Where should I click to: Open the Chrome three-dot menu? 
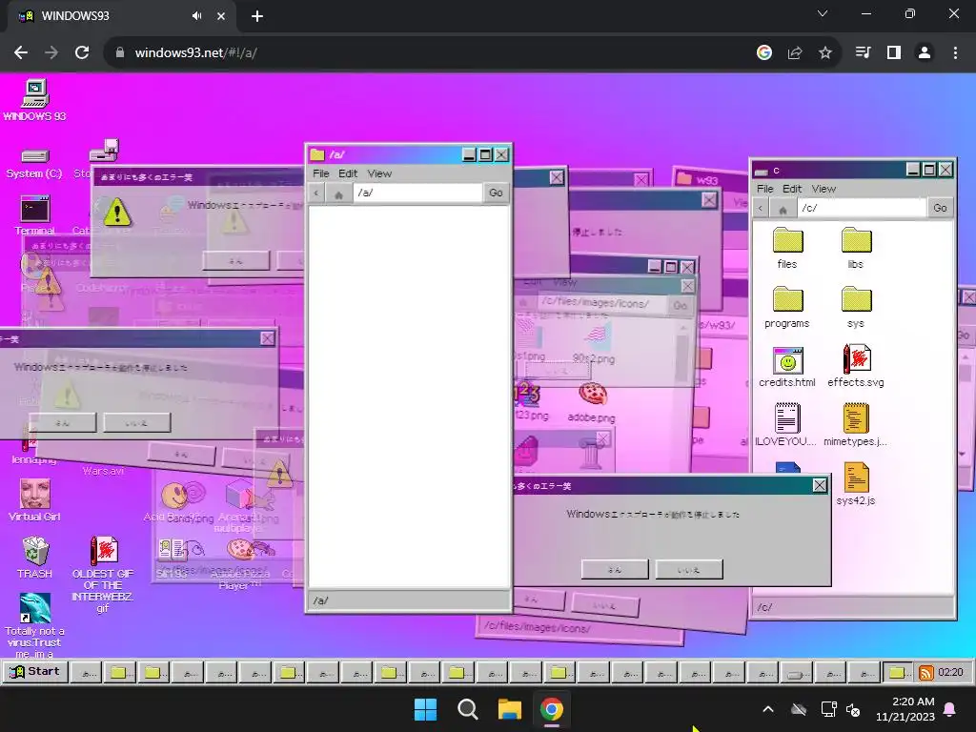click(955, 53)
